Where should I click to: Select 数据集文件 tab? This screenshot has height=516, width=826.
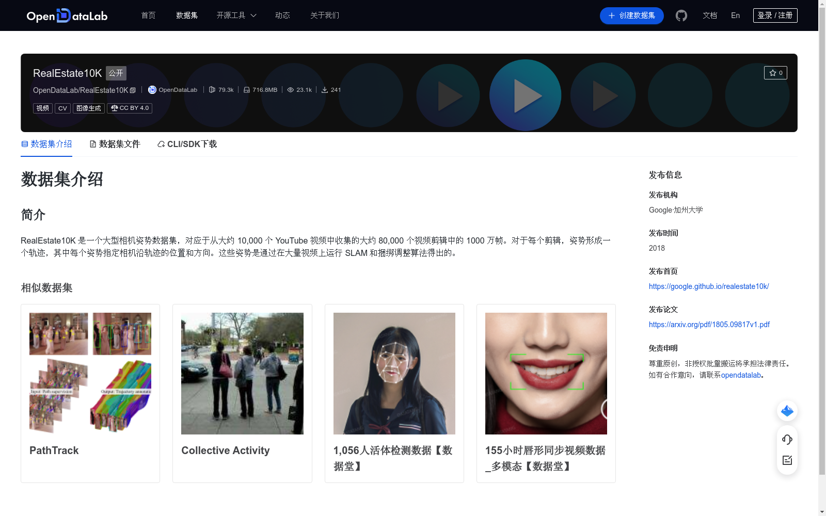pyautogui.click(x=115, y=144)
